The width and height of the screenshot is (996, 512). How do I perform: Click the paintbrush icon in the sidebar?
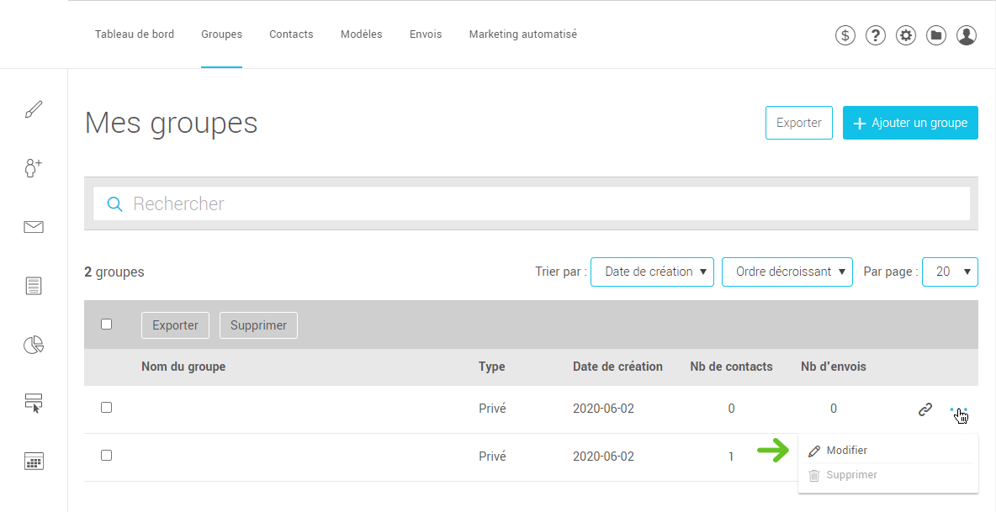pos(34,109)
